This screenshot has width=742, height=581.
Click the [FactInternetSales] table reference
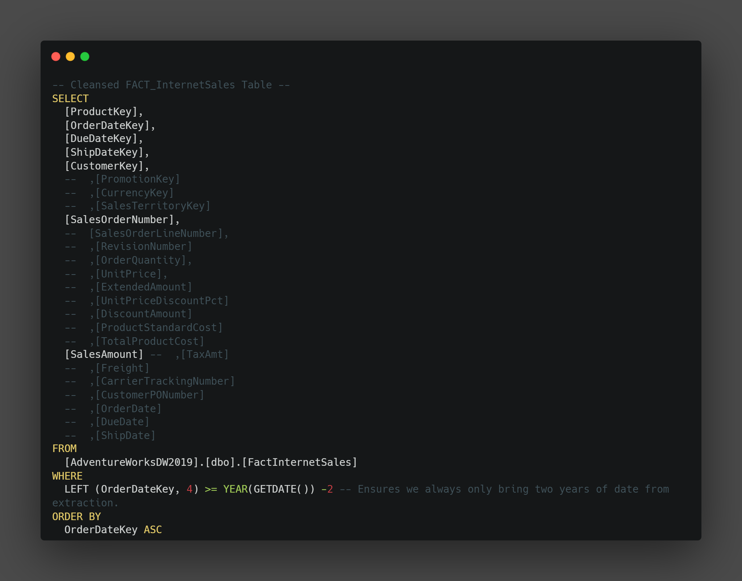[x=300, y=462]
